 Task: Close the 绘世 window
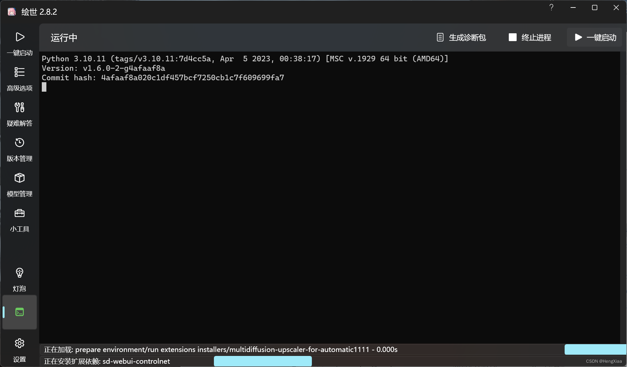pyautogui.click(x=616, y=8)
